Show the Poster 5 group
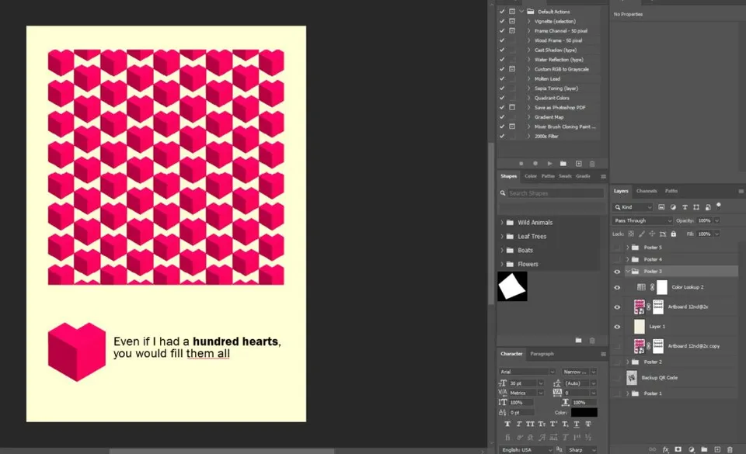746x454 pixels. click(617, 248)
